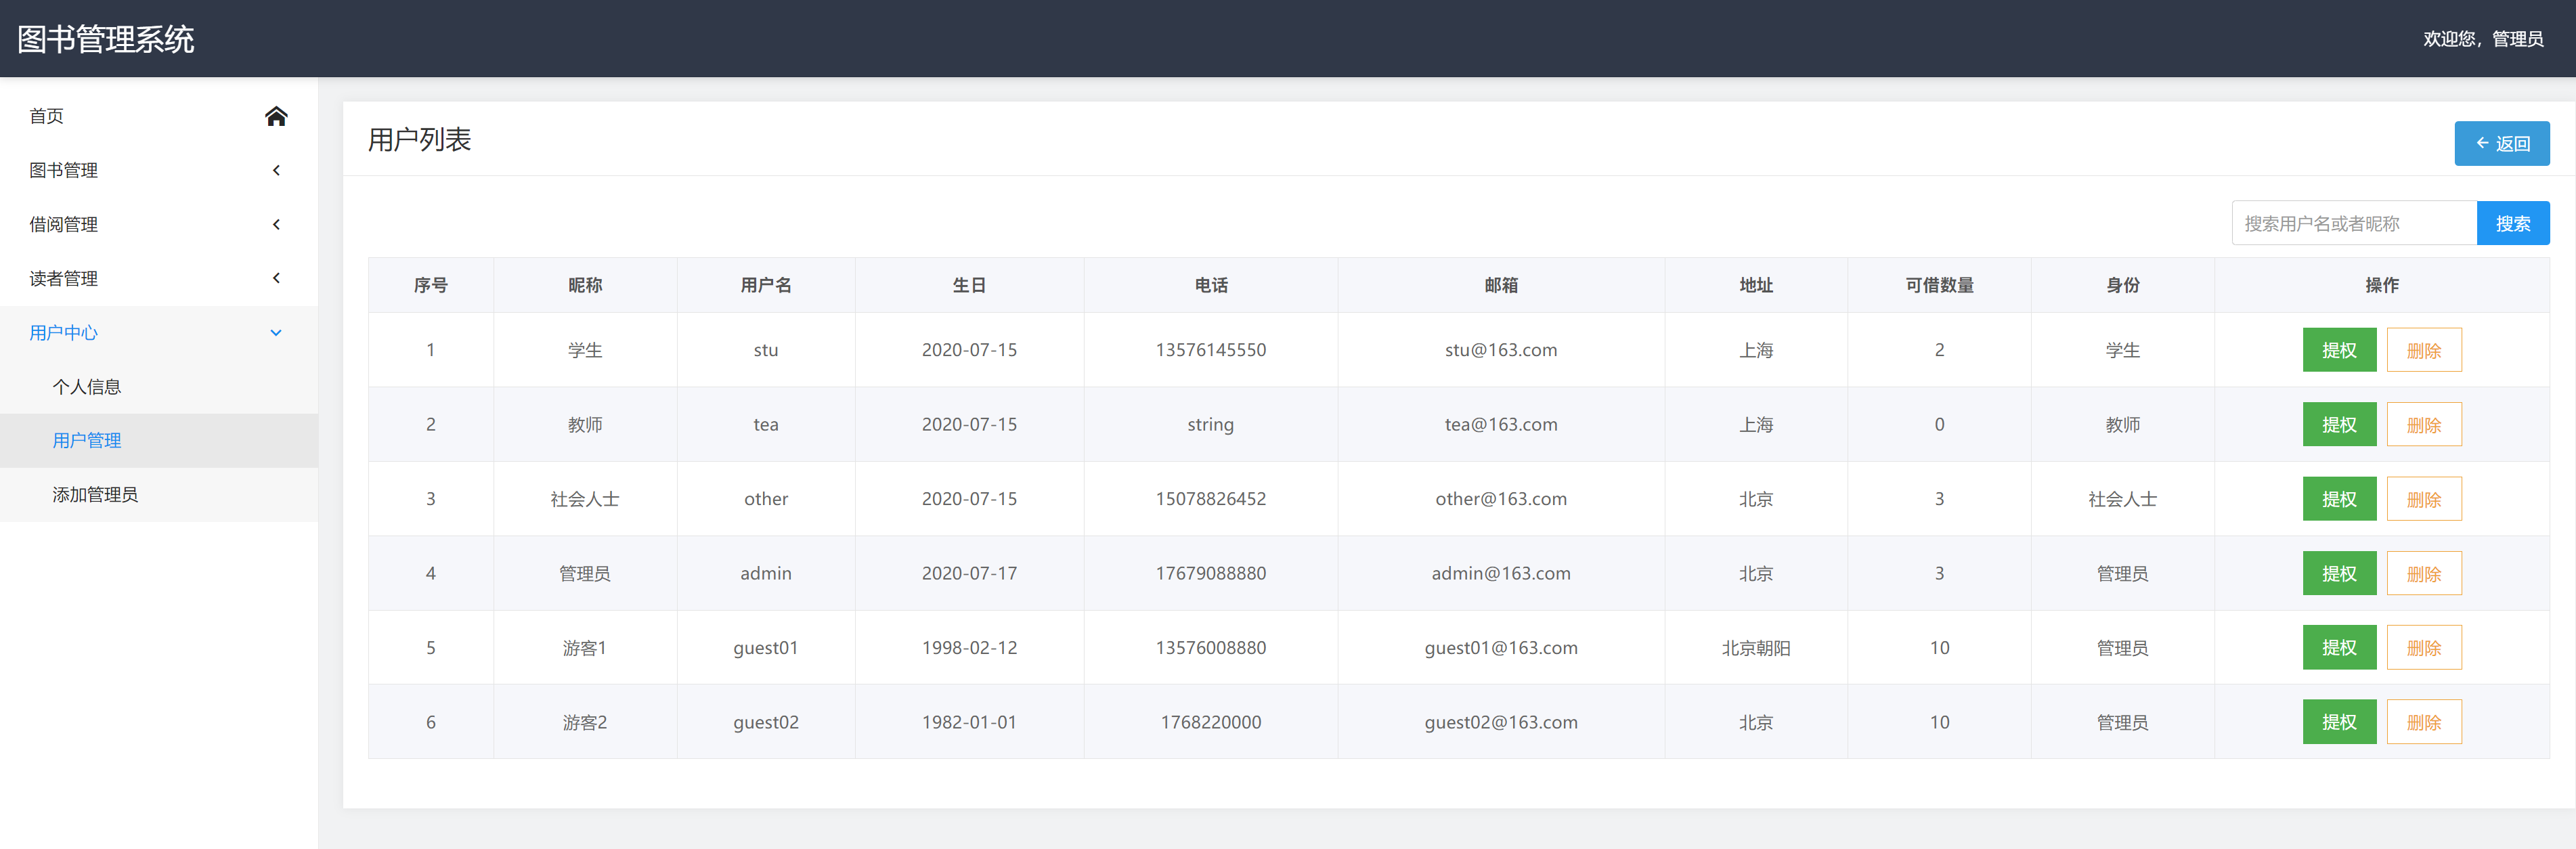Click the username guest01
The height and width of the screenshot is (849, 2576).
coord(766,648)
